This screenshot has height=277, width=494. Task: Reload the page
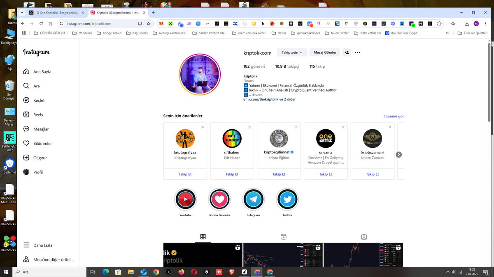(x=41, y=23)
